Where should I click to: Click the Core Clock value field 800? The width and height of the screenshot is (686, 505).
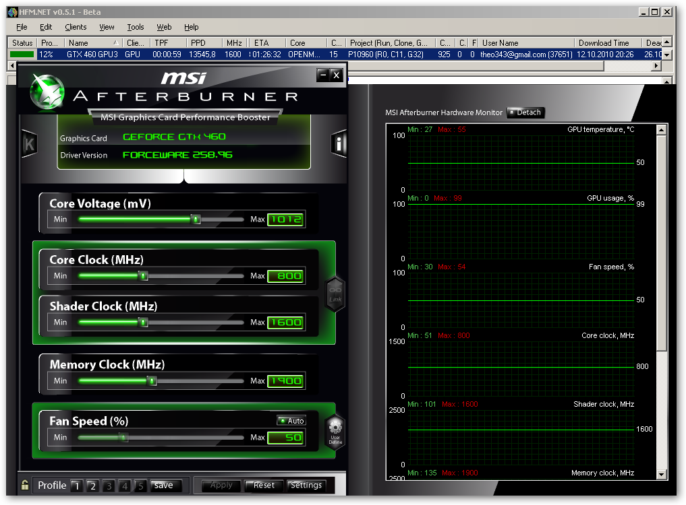click(x=286, y=276)
